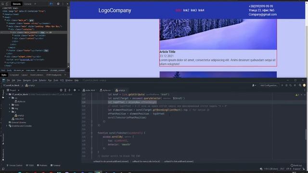
Task: Click link3 in the page navigation
Action: point(193,10)
